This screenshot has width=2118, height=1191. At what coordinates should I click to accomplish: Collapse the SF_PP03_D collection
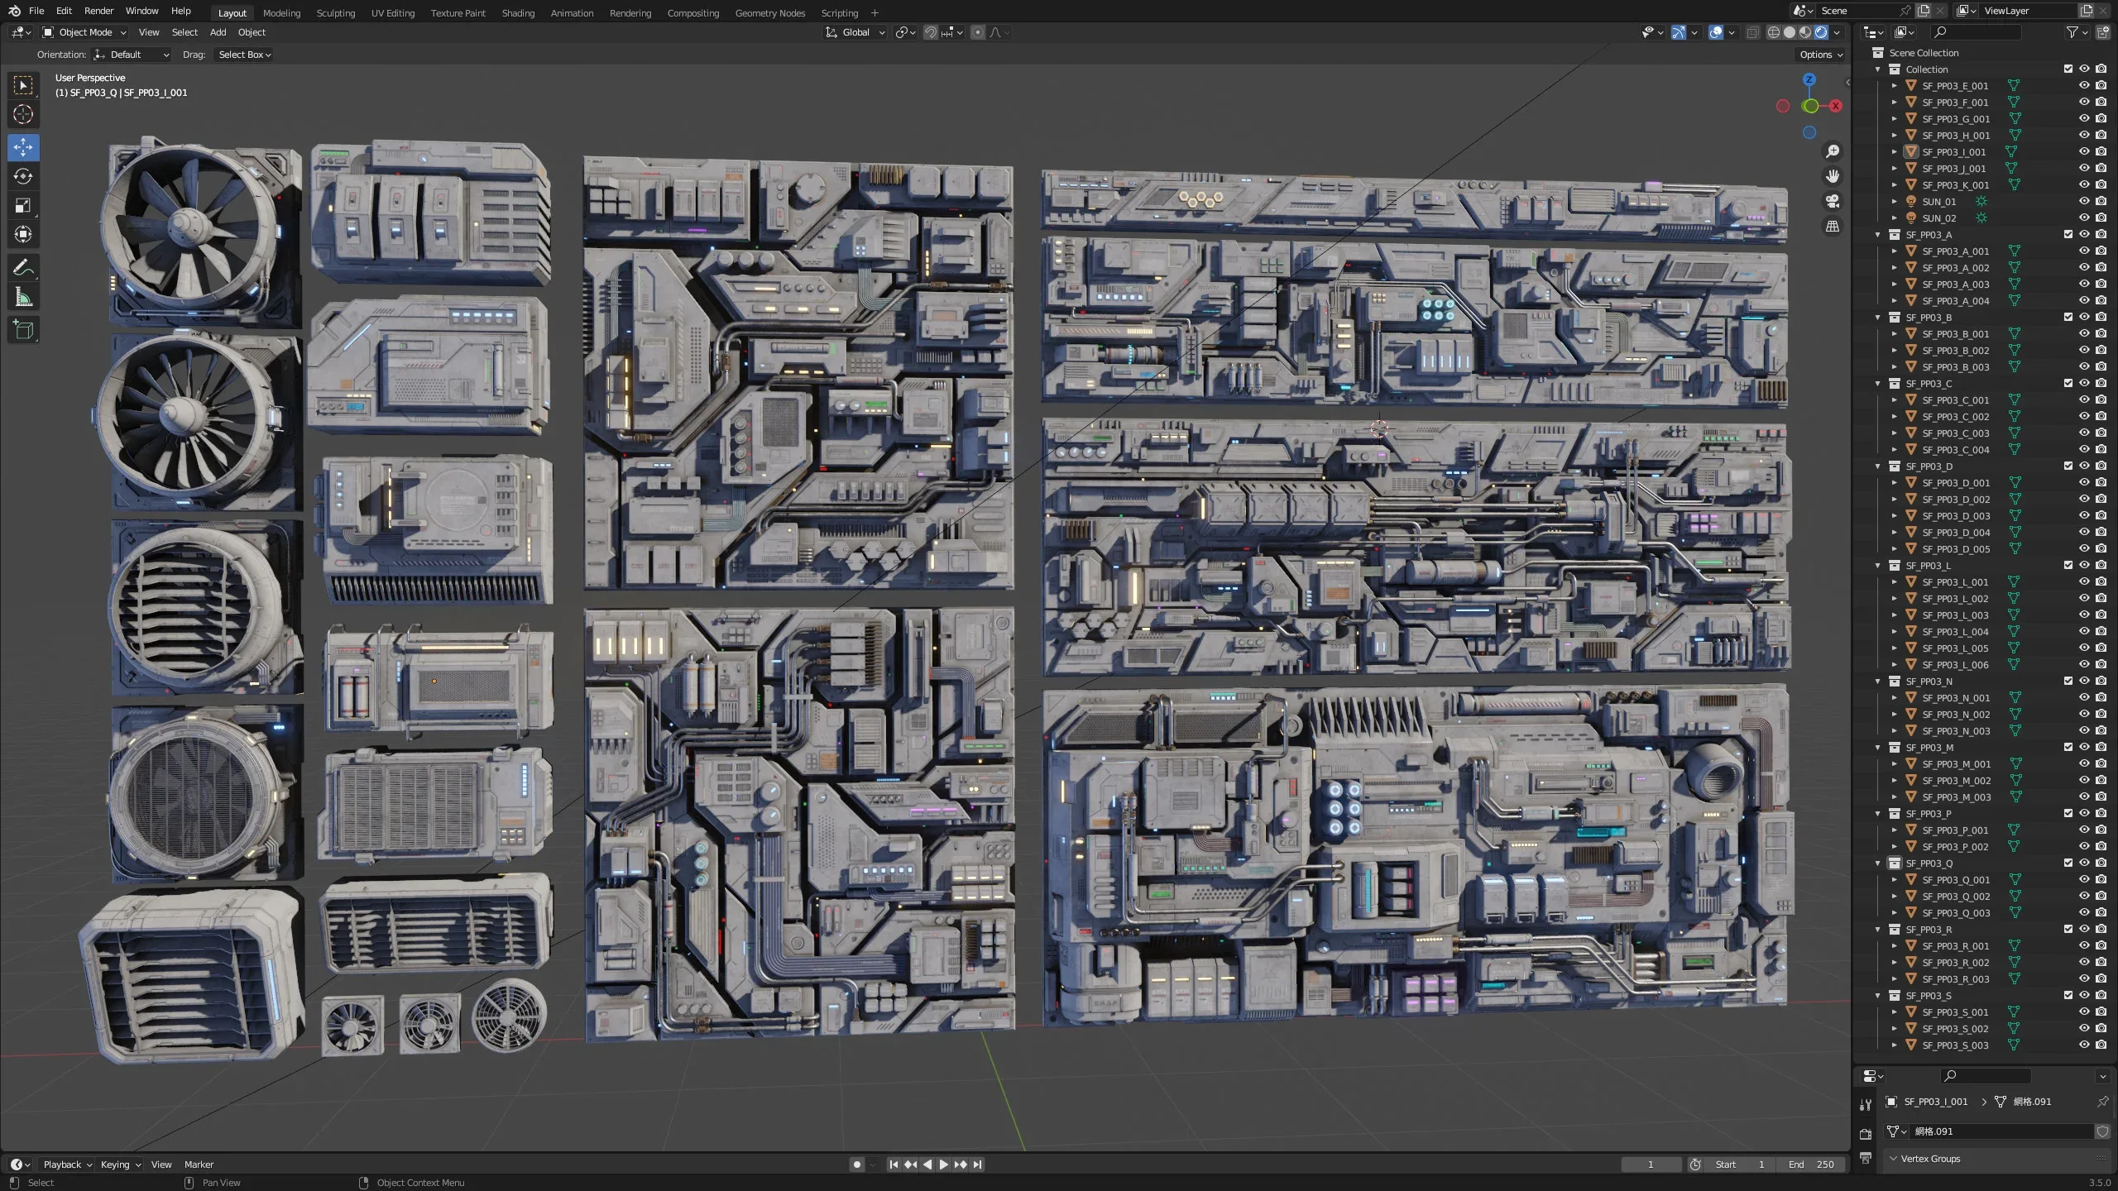[1878, 466]
